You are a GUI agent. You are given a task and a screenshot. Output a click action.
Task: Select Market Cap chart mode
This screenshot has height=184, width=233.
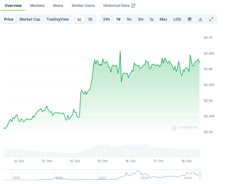pyautogui.click(x=30, y=19)
